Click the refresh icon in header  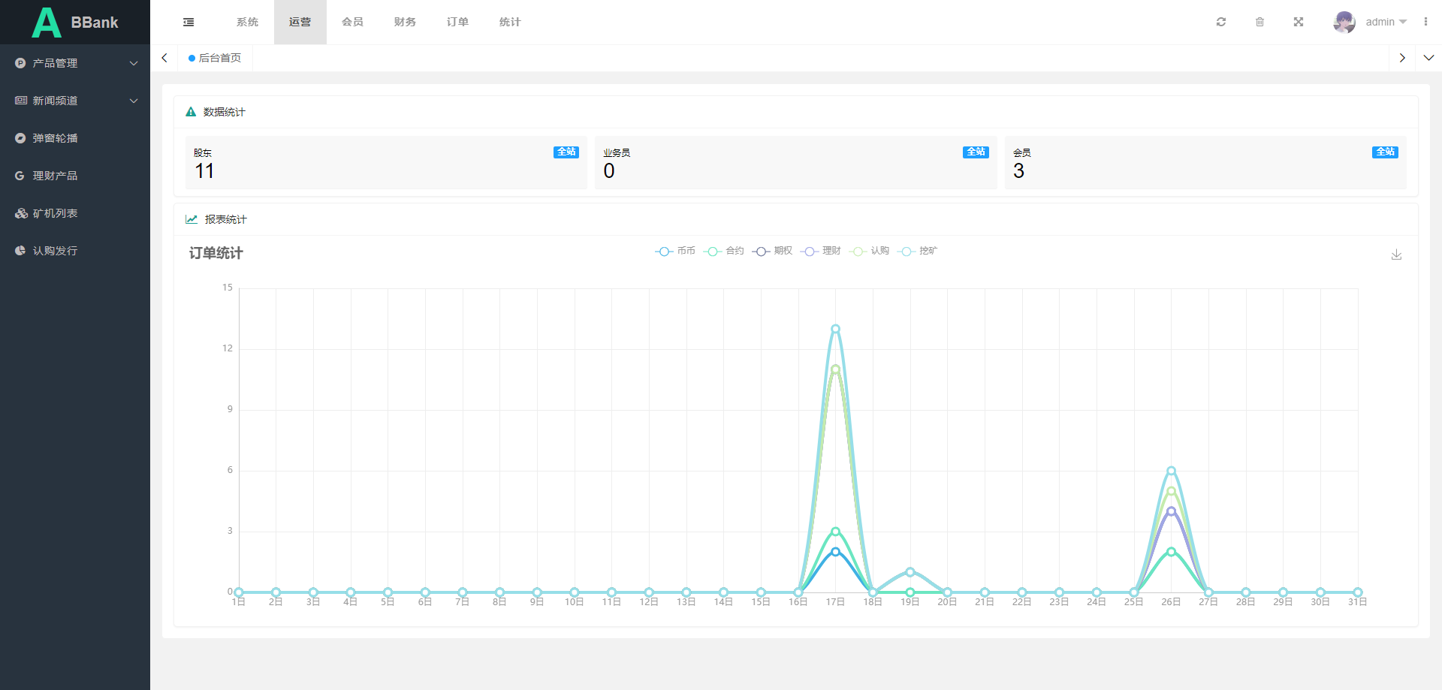tap(1221, 23)
